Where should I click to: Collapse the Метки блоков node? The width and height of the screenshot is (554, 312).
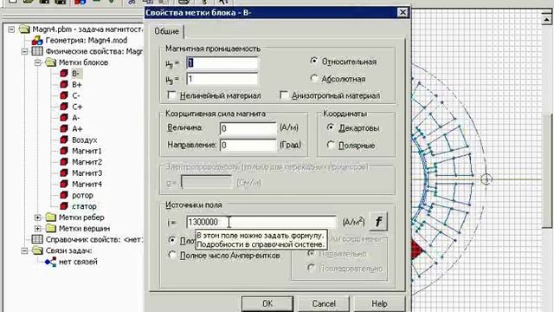(x=38, y=62)
